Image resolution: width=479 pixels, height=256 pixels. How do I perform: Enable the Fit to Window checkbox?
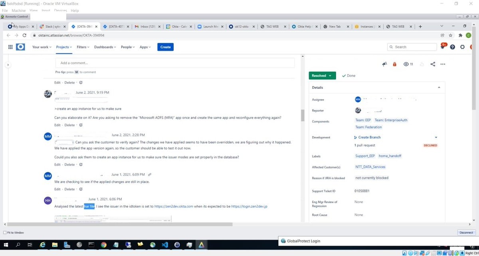point(4,233)
